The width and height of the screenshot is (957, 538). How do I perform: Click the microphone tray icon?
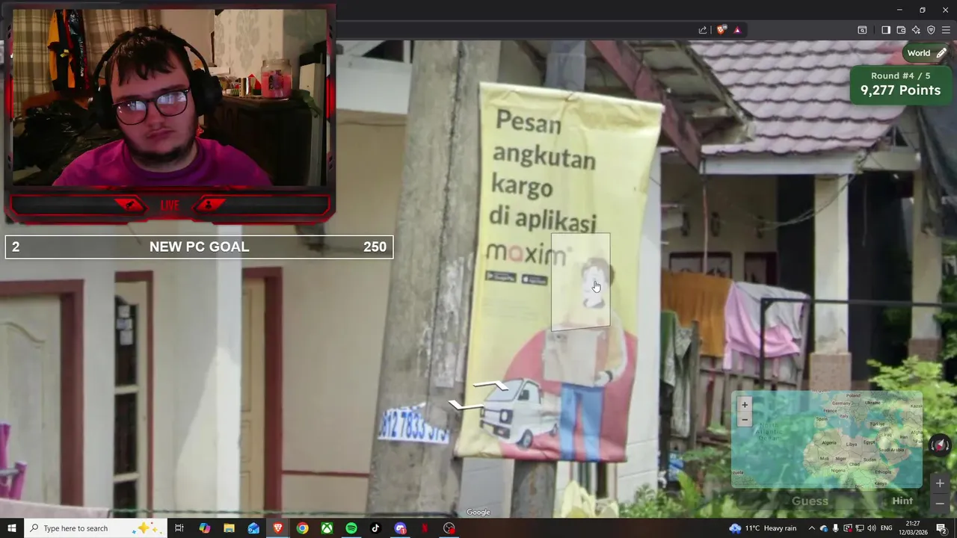(x=836, y=528)
